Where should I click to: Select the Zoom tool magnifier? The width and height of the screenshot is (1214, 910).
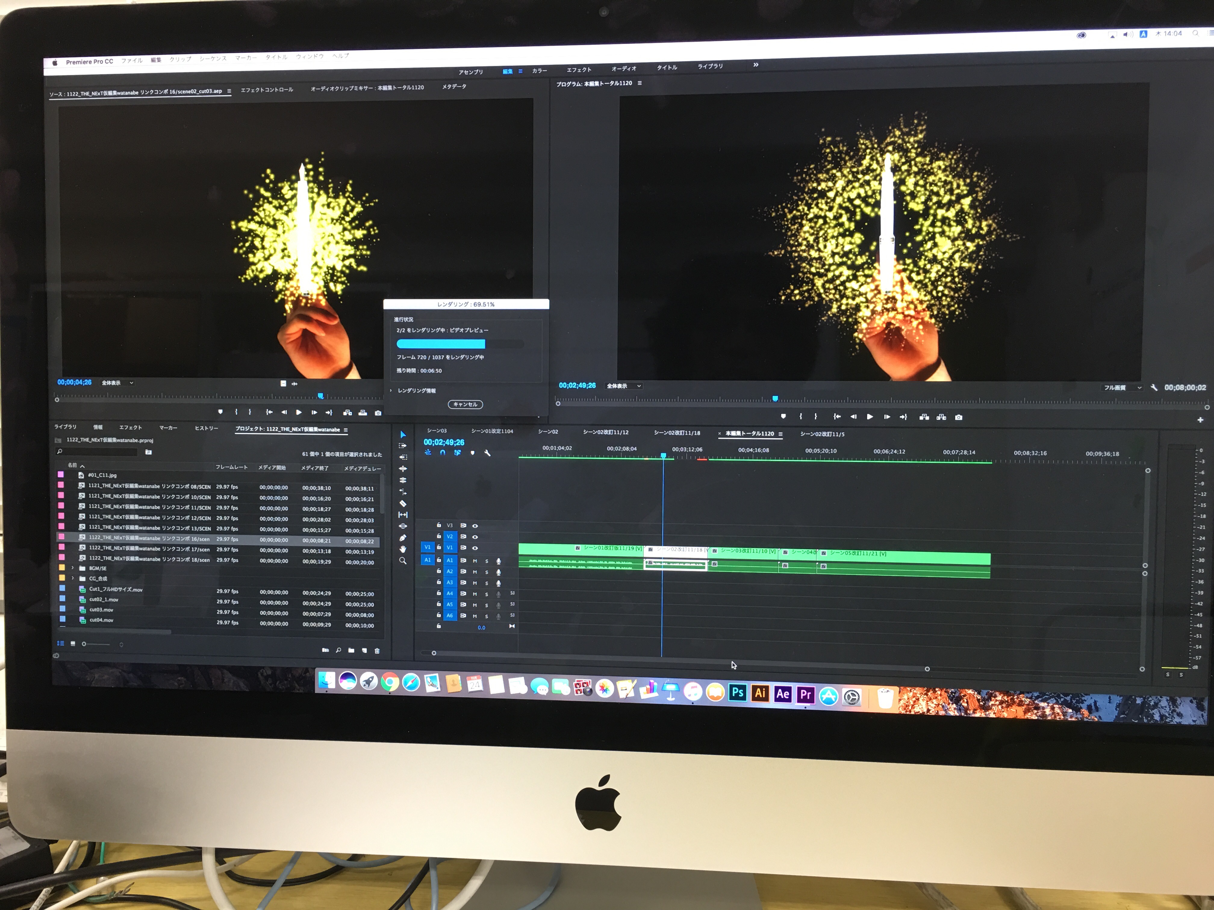pyautogui.click(x=402, y=561)
